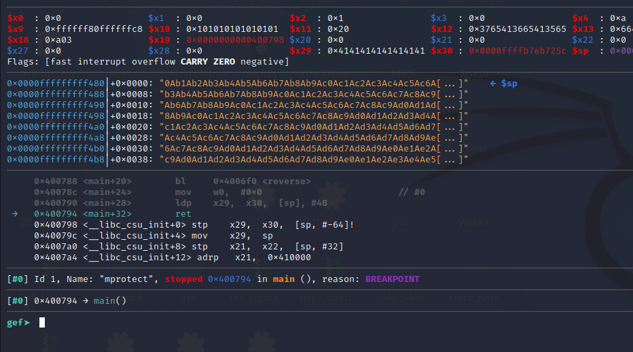The height and width of the screenshot is (352, 633).
Task: Click the BREAKPOINT reason text
Action: click(392, 279)
